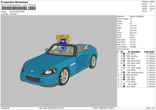Image resolution: width=156 pixels, height=110 pixels.
Task: Click the Stitches value 28292
Action: [152, 2]
